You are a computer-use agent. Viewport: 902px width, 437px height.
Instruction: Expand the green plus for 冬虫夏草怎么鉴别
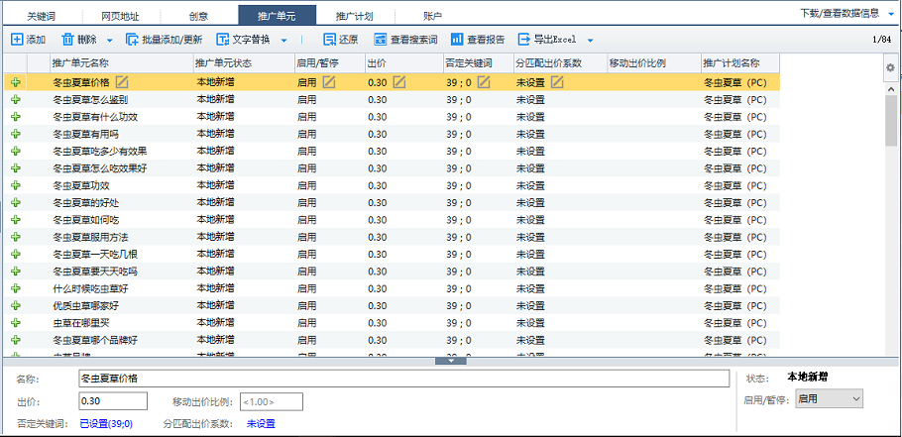(16, 99)
